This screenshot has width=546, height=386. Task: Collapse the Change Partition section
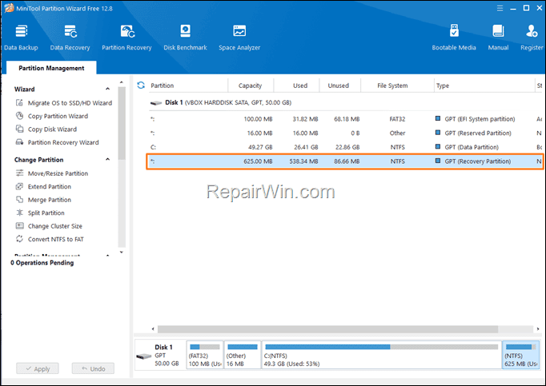point(107,159)
